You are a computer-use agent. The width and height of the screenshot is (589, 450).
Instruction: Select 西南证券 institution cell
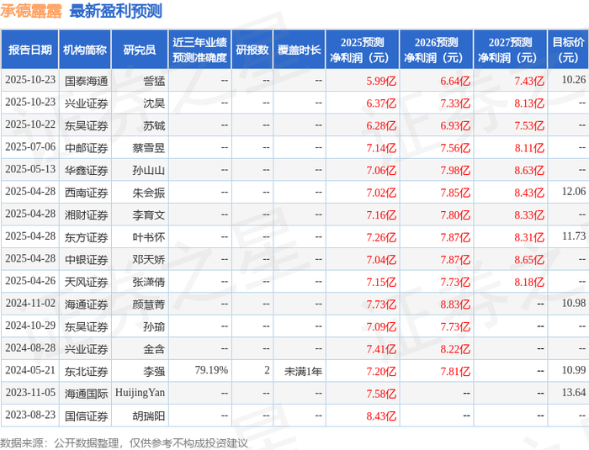[86, 193]
